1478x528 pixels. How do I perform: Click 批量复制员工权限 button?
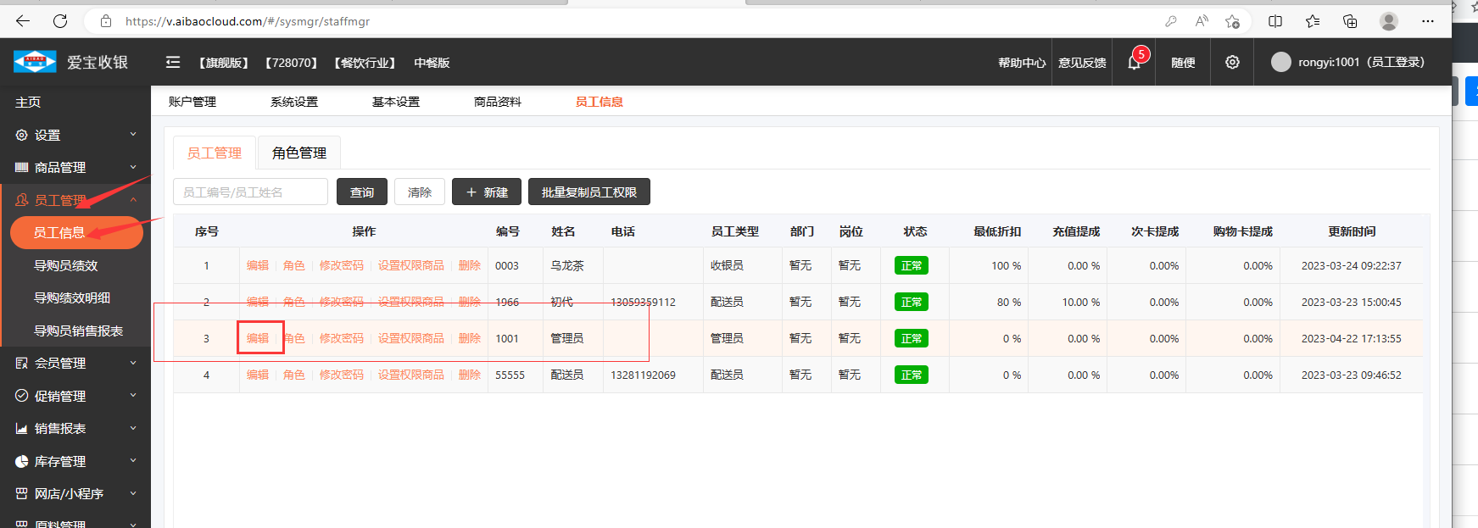(589, 192)
